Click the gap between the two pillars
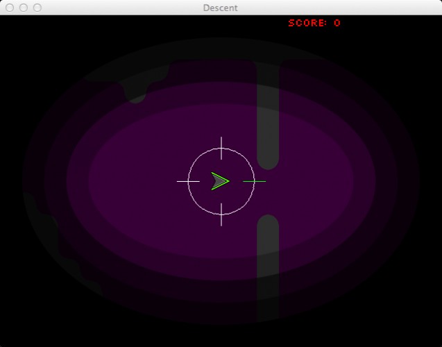442x347 pixels. pyautogui.click(x=268, y=192)
